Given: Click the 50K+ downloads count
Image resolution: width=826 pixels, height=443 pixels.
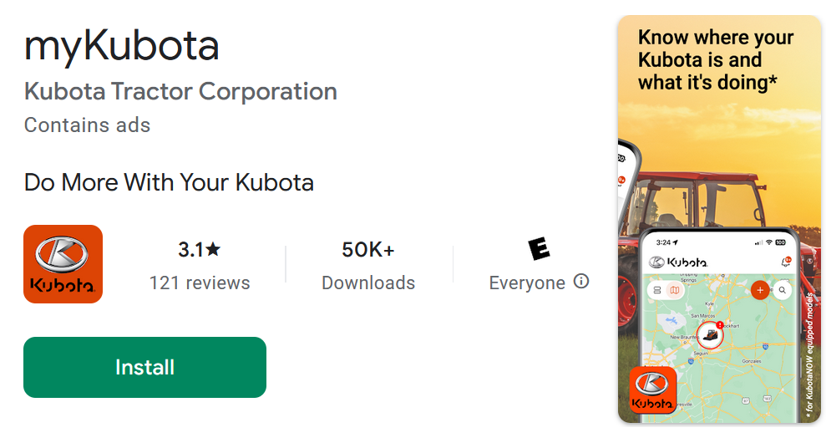Looking at the screenshot, I should coord(368,249).
